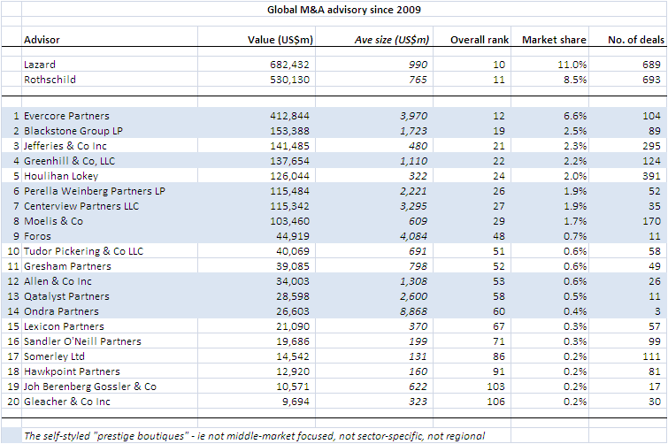Click Ondra Partners average size 8,868
The image size is (668, 444).
(412, 312)
